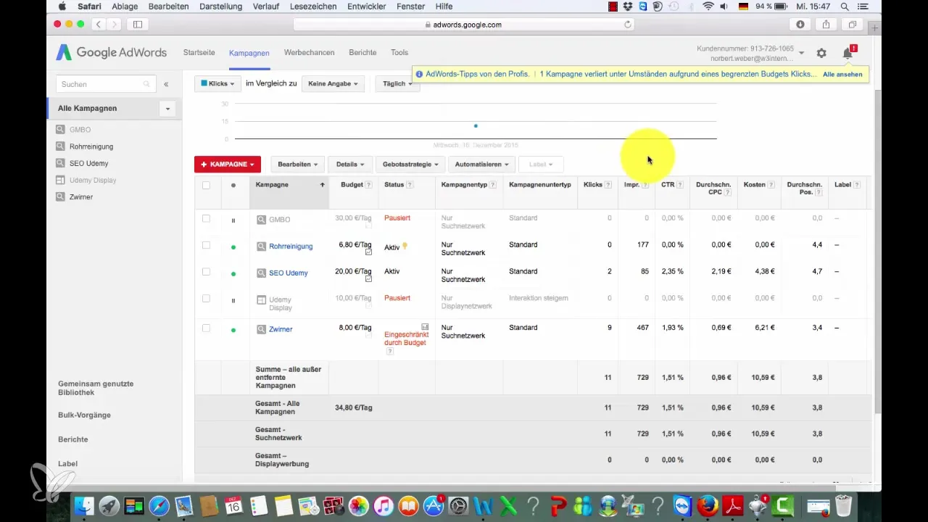Click the chart icon in Zwimer status cell
Viewport: 928px width, 522px height.
tap(425, 327)
